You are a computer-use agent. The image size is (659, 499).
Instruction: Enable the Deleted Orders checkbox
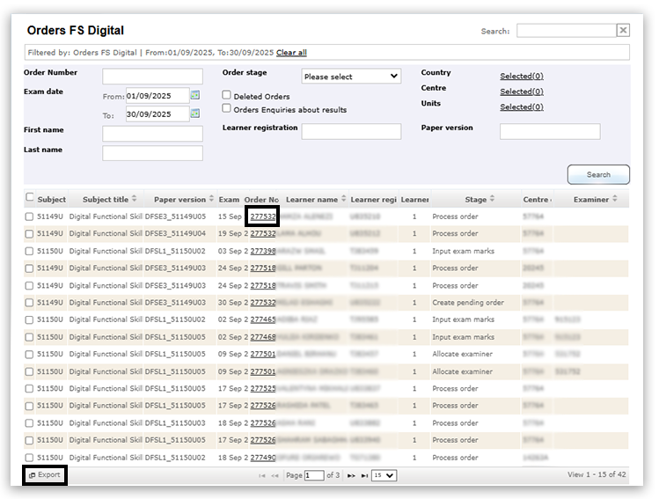[x=227, y=96]
